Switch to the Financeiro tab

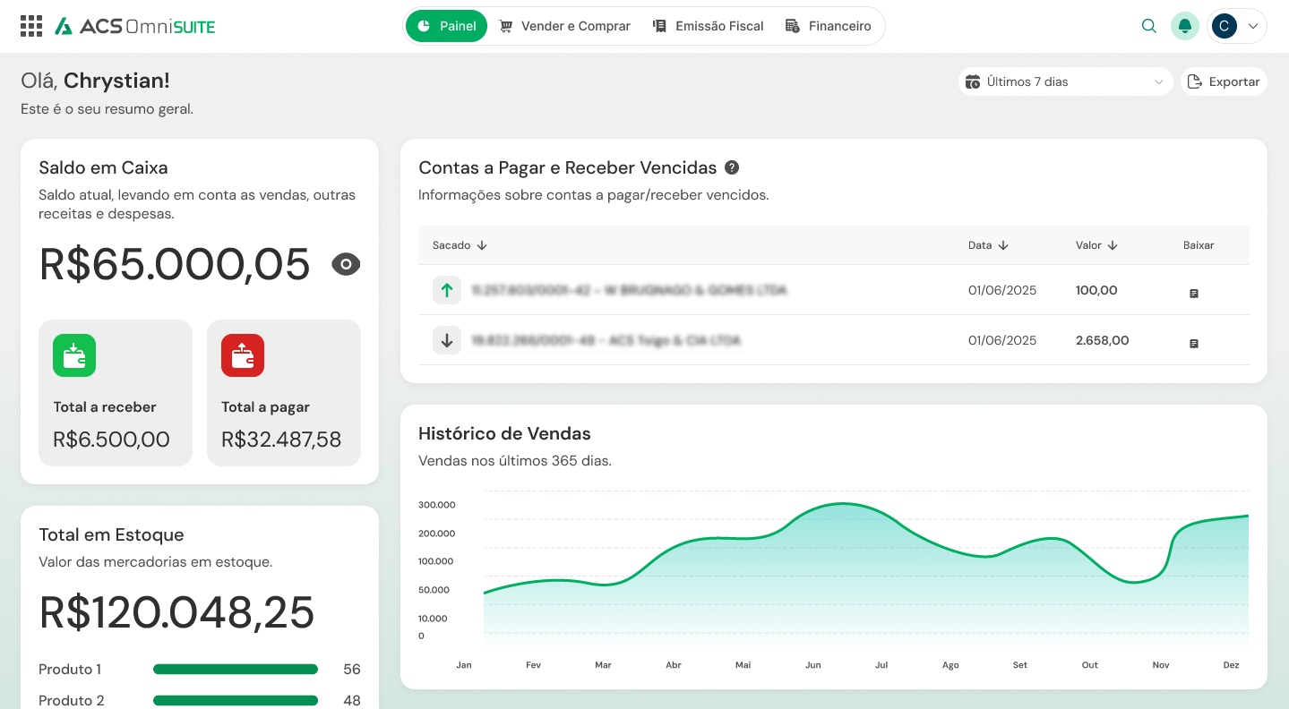(x=829, y=26)
